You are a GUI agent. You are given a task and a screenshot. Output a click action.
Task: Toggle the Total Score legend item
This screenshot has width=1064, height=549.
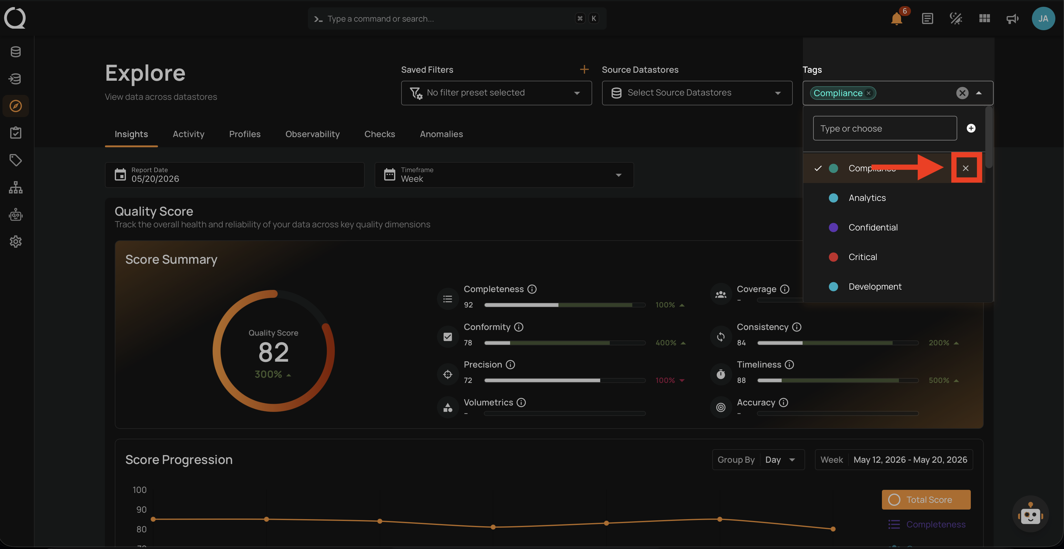coord(926,499)
